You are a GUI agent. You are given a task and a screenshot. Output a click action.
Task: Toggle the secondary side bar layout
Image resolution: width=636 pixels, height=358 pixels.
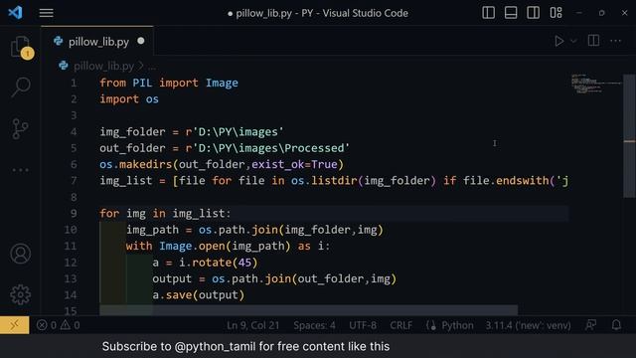(533, 13)
